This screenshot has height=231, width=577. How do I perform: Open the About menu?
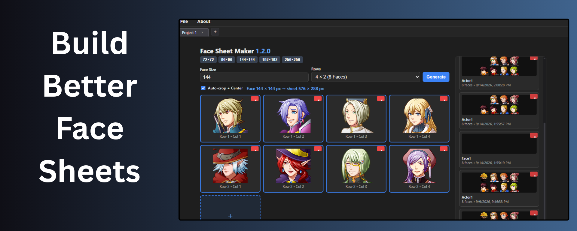[203, 22]
